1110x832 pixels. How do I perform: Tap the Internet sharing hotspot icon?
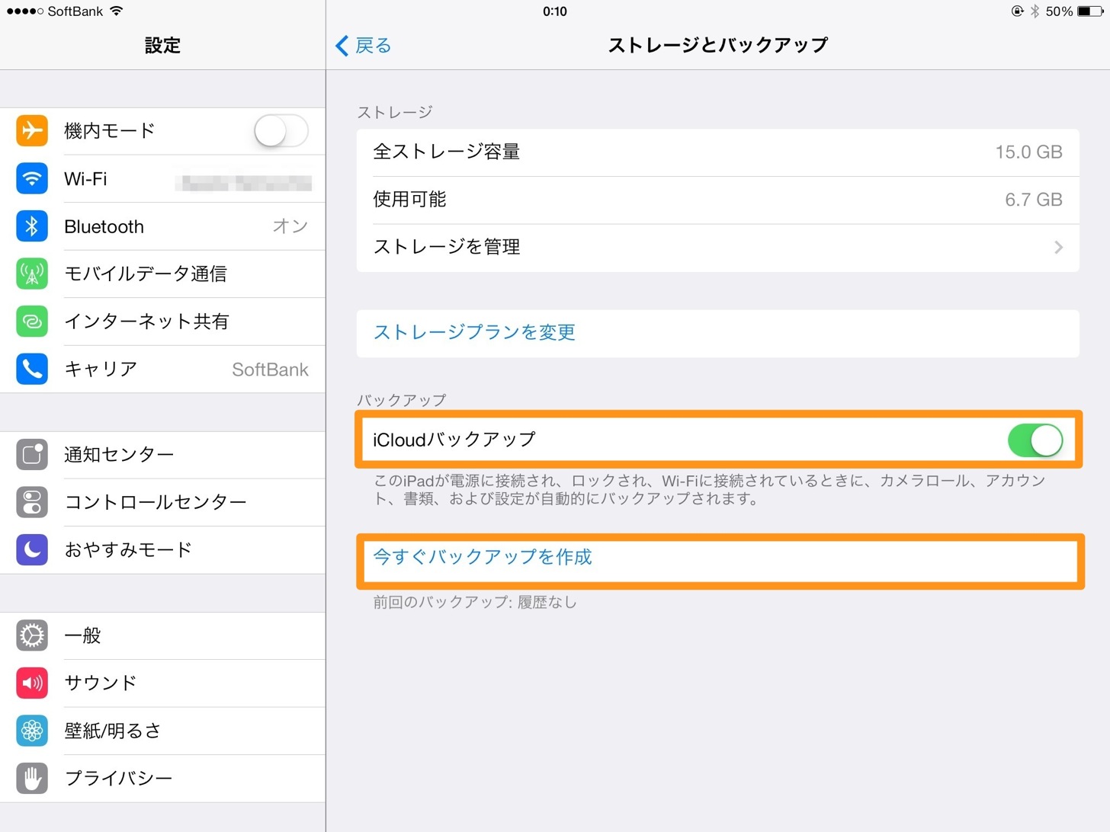pos(32,322)
